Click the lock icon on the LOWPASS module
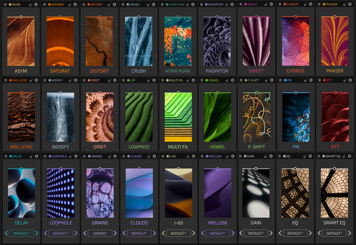 point(149,80)
